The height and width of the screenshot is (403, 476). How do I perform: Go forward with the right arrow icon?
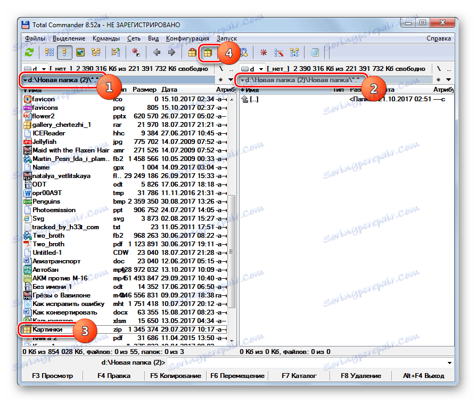click(171, 53)
